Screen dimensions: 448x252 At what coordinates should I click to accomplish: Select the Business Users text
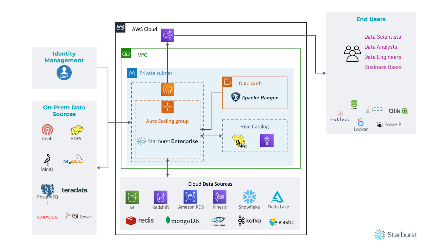pyautogui.click(x=383, y=67)
